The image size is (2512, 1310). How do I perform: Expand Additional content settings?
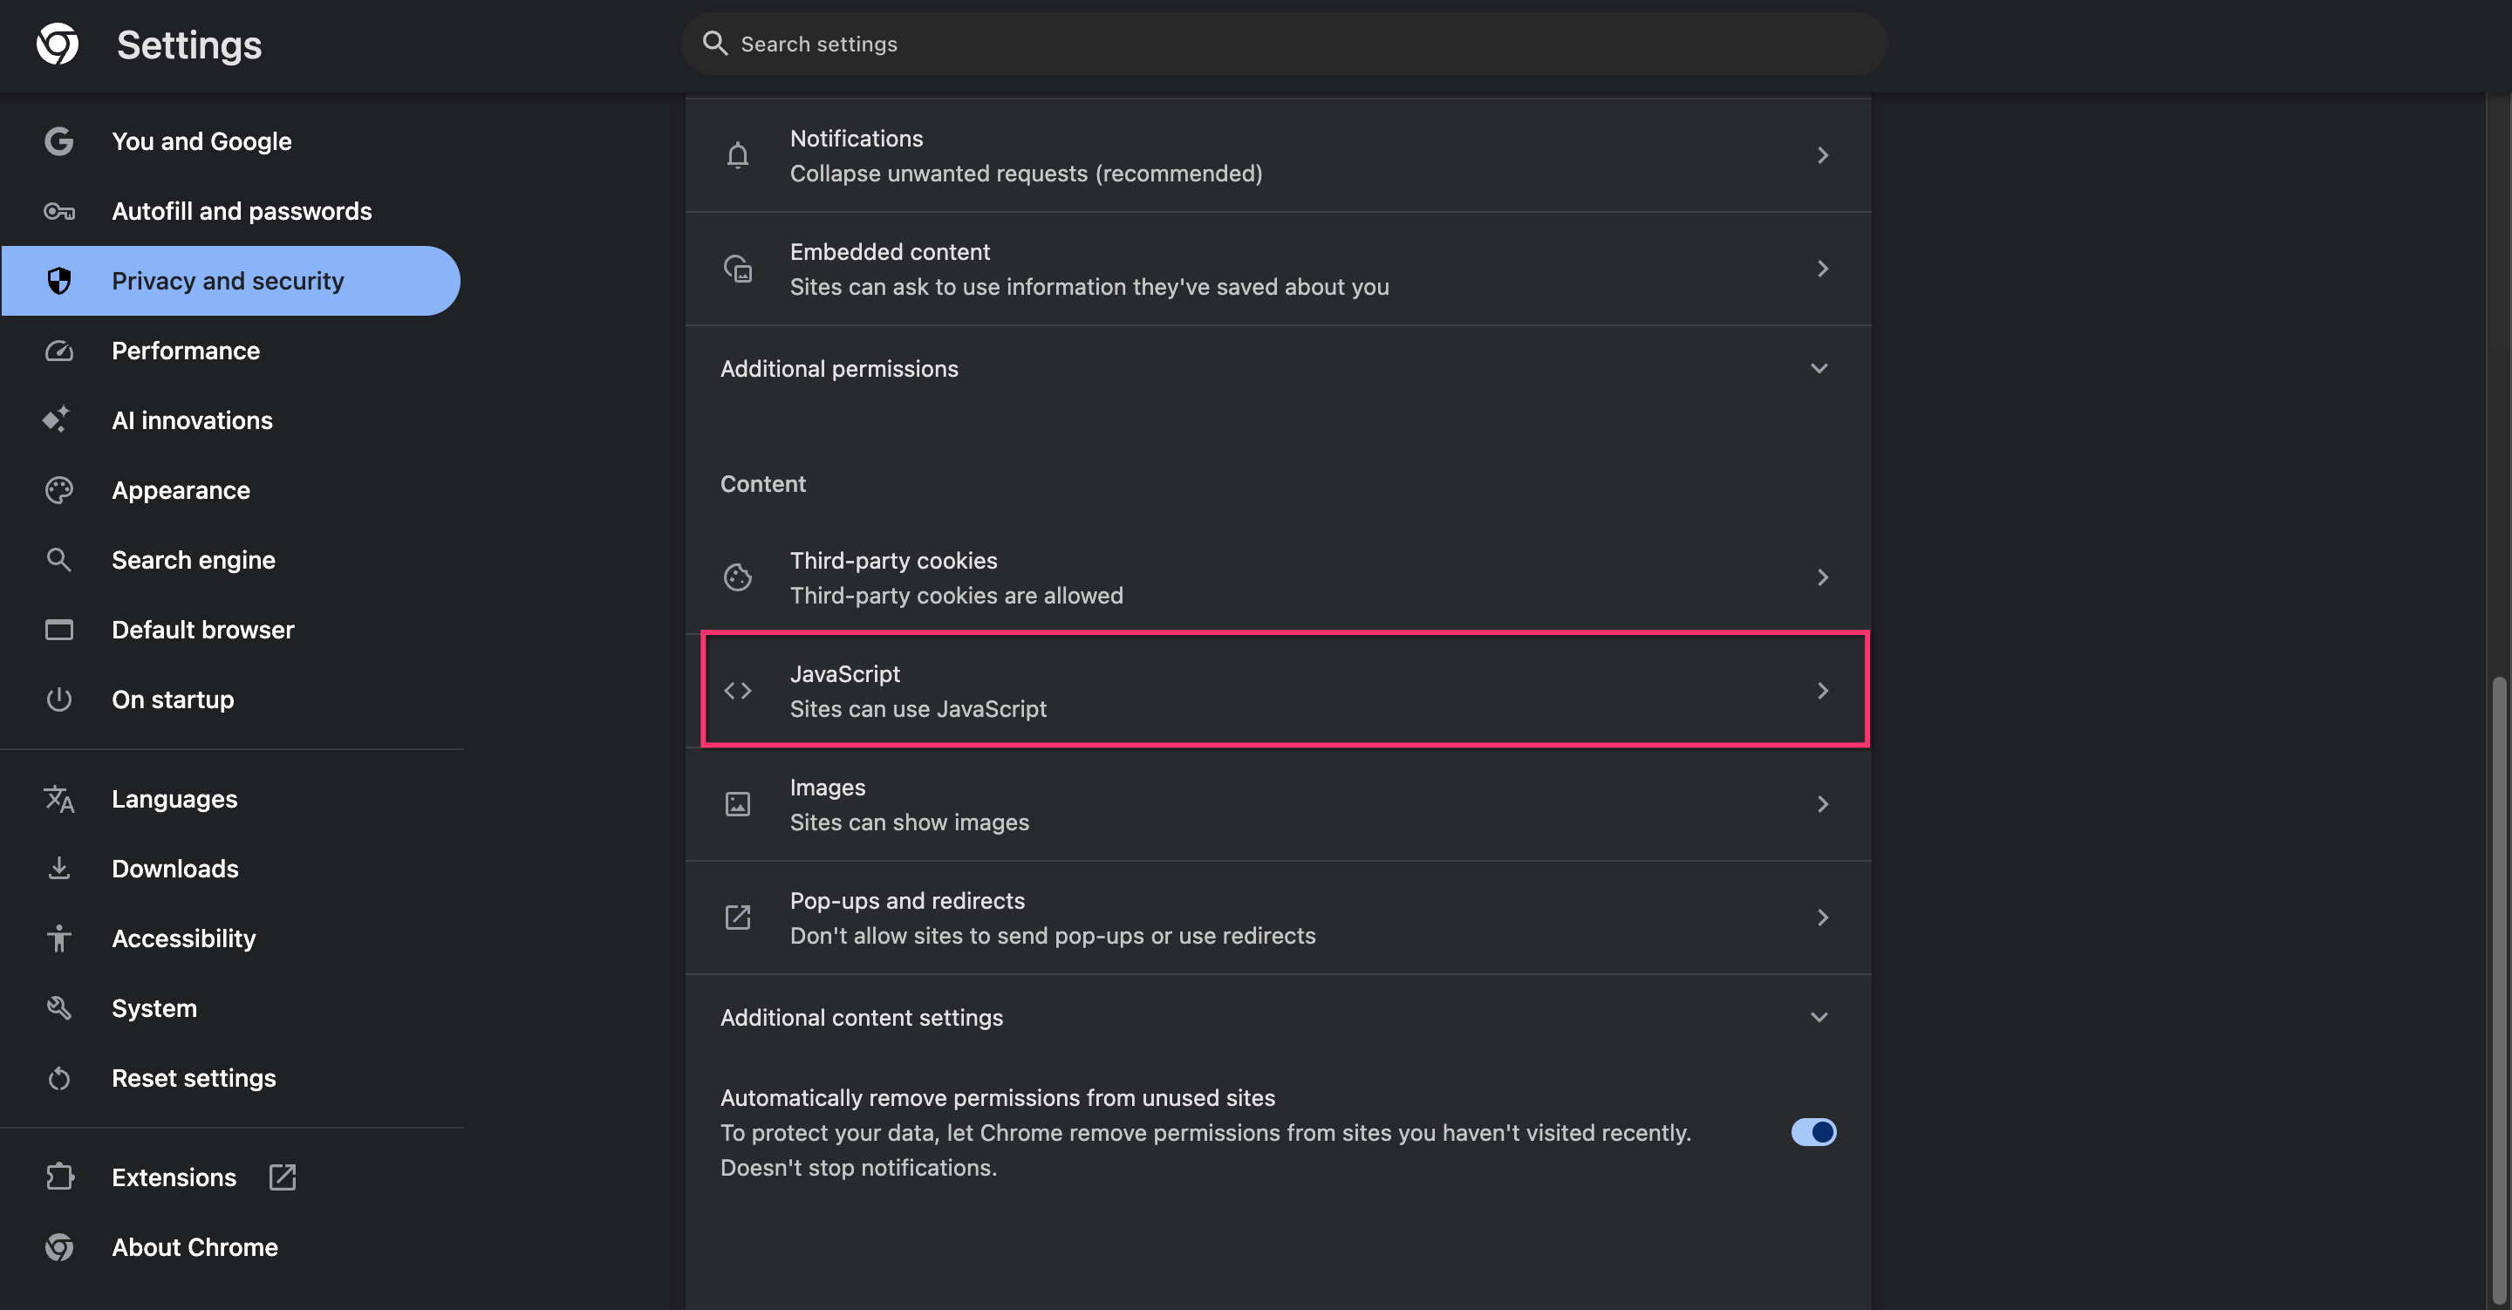coord(1819,1017)
